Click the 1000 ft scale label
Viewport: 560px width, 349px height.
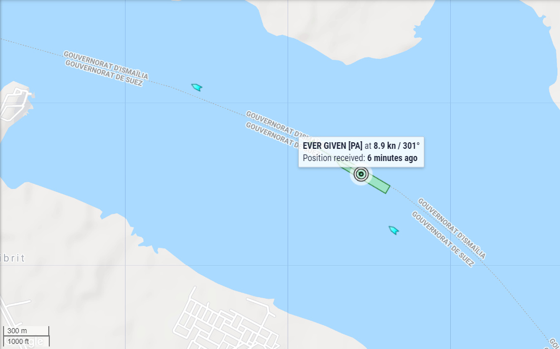[18, 341]
